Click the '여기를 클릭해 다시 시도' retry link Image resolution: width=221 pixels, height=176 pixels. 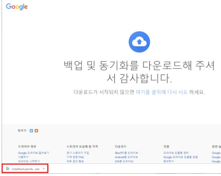tap(161, 92)
